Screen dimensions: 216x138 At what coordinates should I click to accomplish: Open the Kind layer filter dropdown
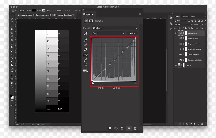tap(181, 21)
